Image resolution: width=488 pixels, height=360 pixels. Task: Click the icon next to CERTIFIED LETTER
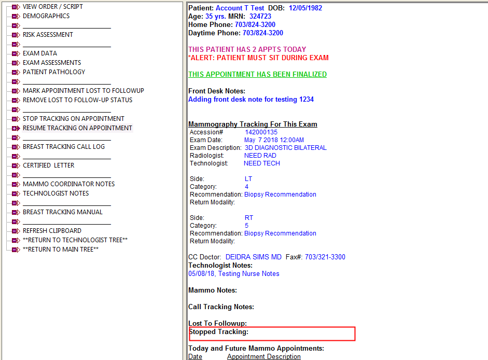(15, 165)
